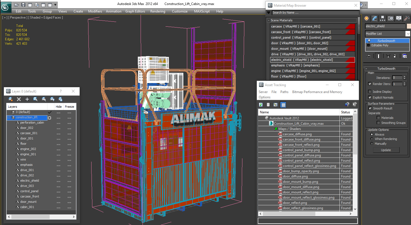Click Make Unique icon under modifier stack
This screenshot has width=411, height=225.
point(388,56)
